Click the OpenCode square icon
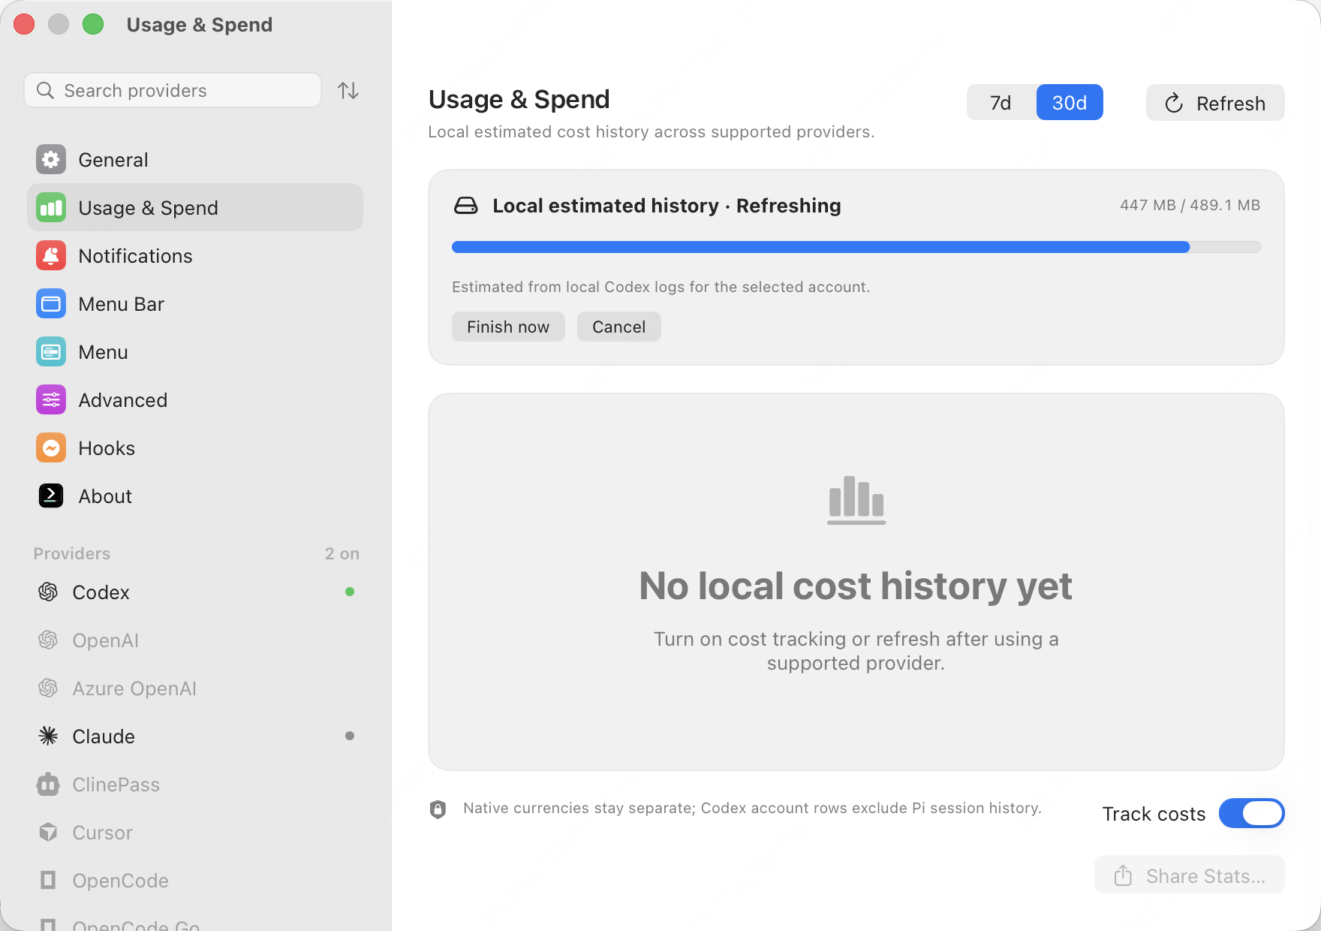Image resolution: width=1321 pixels, height=931 pixels. (x=48, y=880)
